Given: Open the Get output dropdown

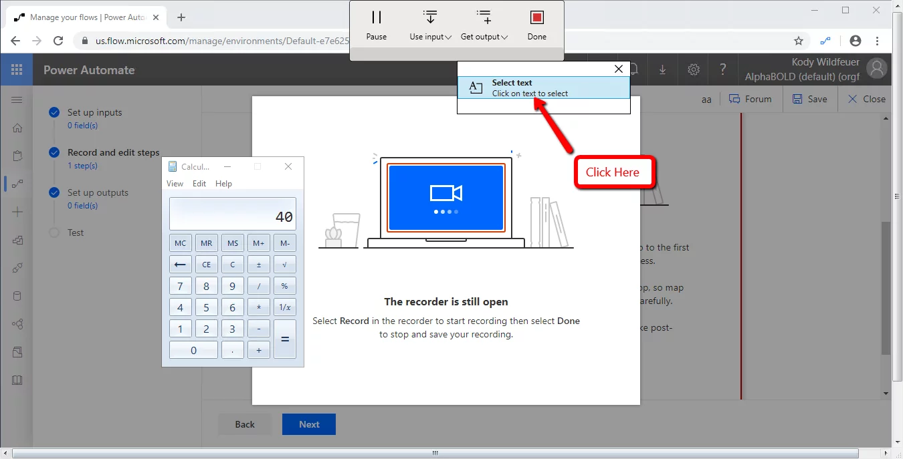Looking at the screenshot, I should [484, 25].
